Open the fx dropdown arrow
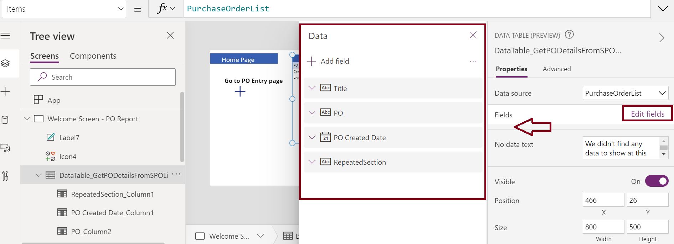 173,9
